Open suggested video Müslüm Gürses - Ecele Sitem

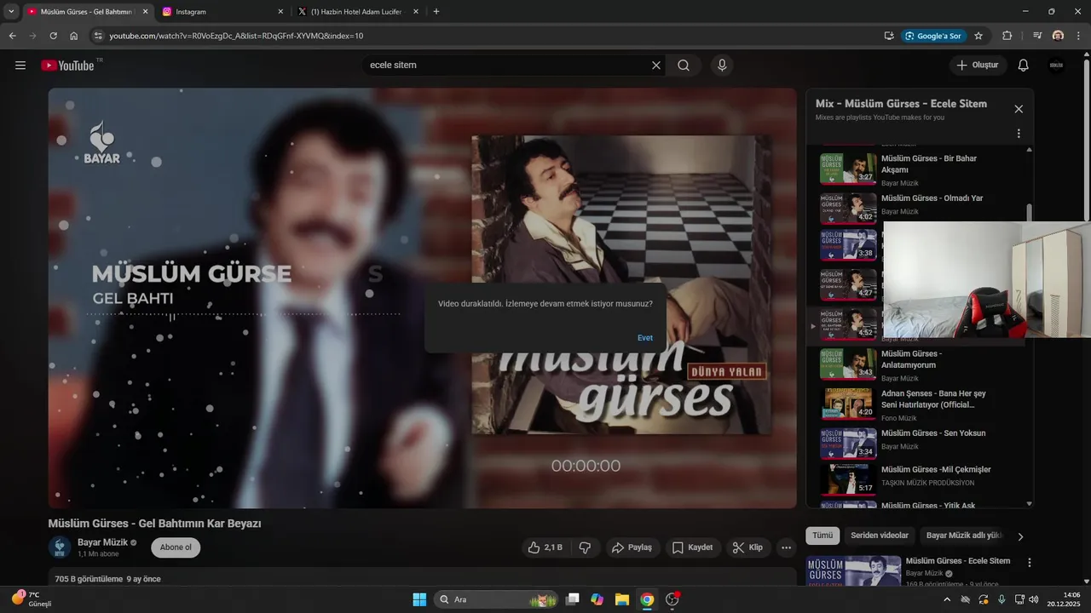pyautogui.click(x=958, y=561)
